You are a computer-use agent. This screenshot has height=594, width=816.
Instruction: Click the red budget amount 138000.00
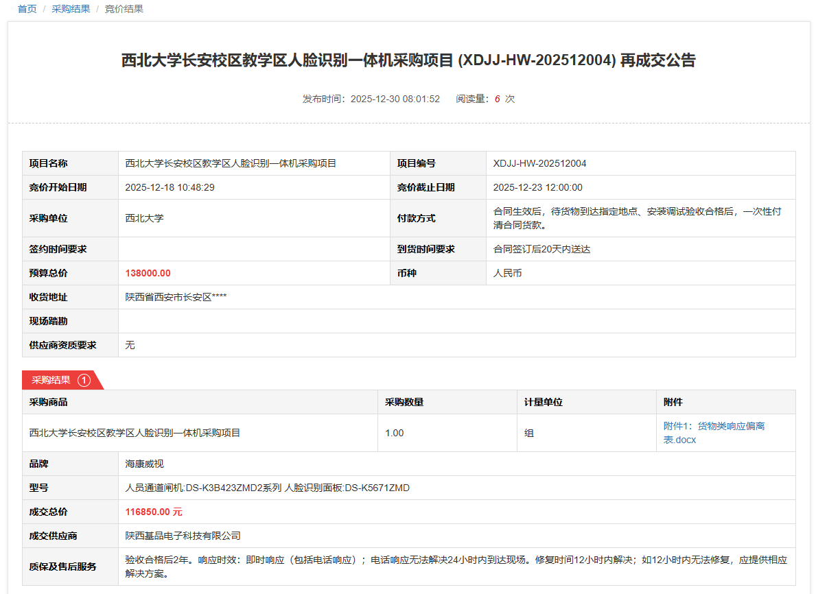(x=148, y=273)
